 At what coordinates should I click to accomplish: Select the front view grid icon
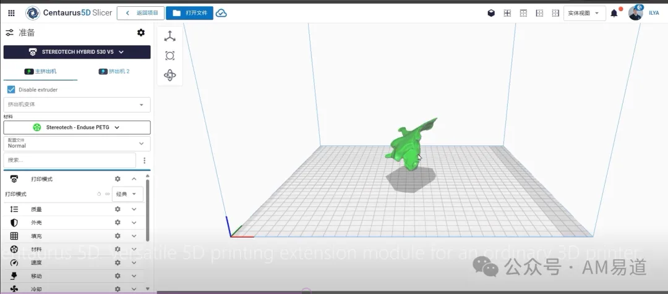click(507, 13)
